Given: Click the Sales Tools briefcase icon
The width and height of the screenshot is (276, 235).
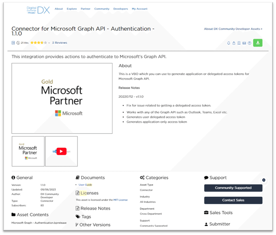Looking at the screenshot, I should [x=206, y=213].
